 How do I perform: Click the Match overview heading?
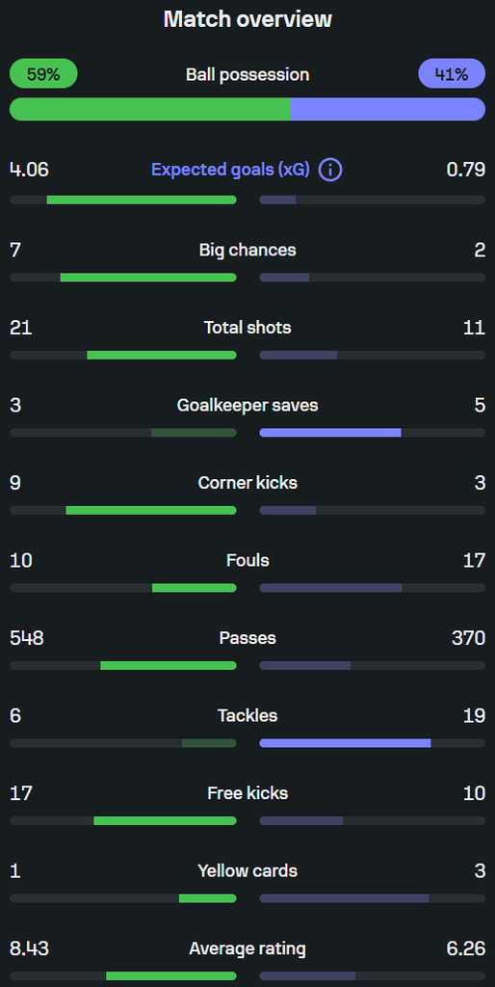(247, 19)
